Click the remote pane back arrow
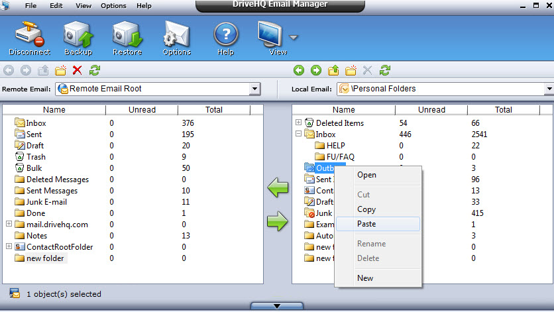The image size is (554, 312). point(9,70)
